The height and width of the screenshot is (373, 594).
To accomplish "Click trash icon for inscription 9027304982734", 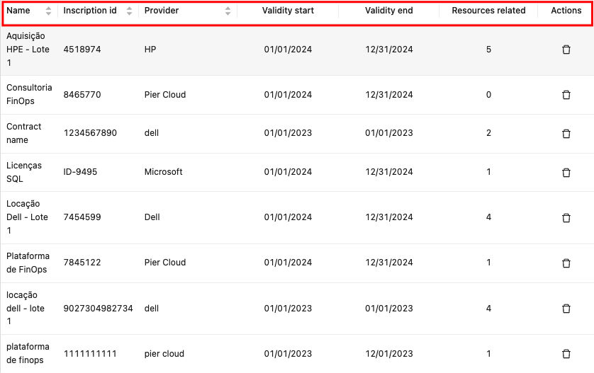I will pyautogui.click(x=566, y=309).
